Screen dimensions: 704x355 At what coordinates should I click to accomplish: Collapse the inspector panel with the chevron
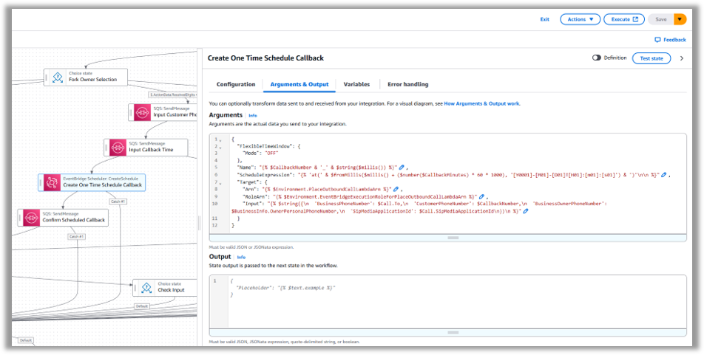coord(682,58)
